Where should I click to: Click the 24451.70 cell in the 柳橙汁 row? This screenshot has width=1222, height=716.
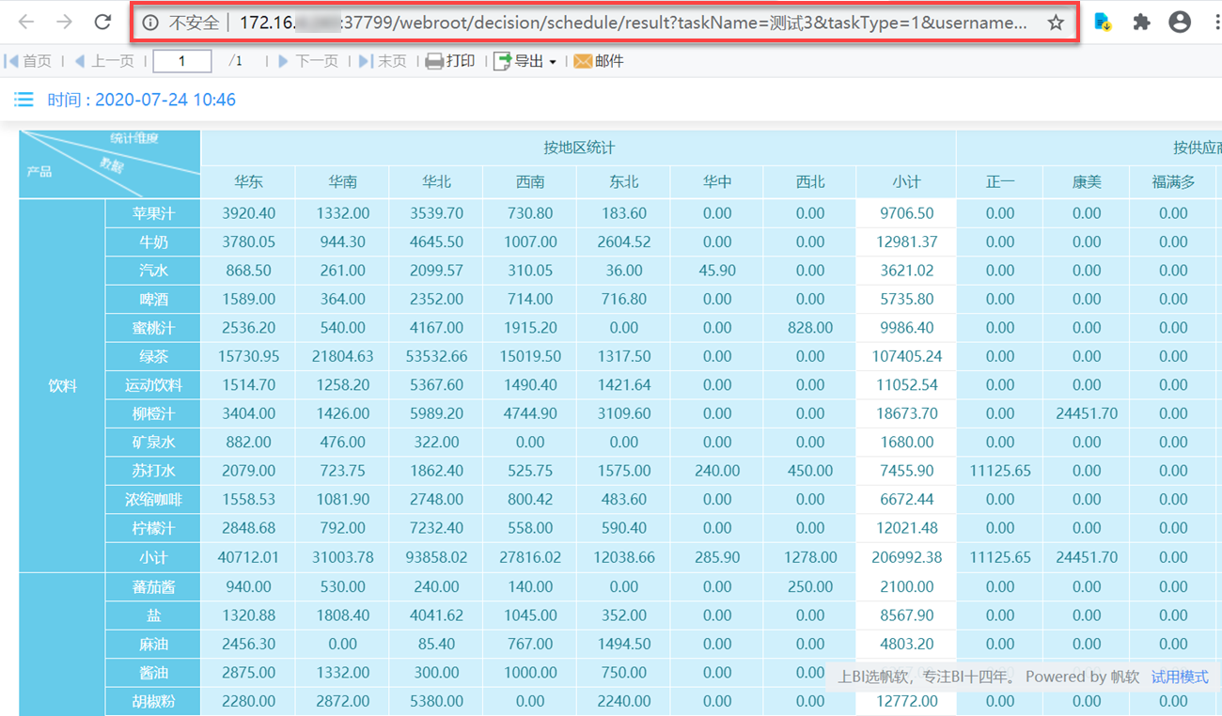click(1087, 413)
